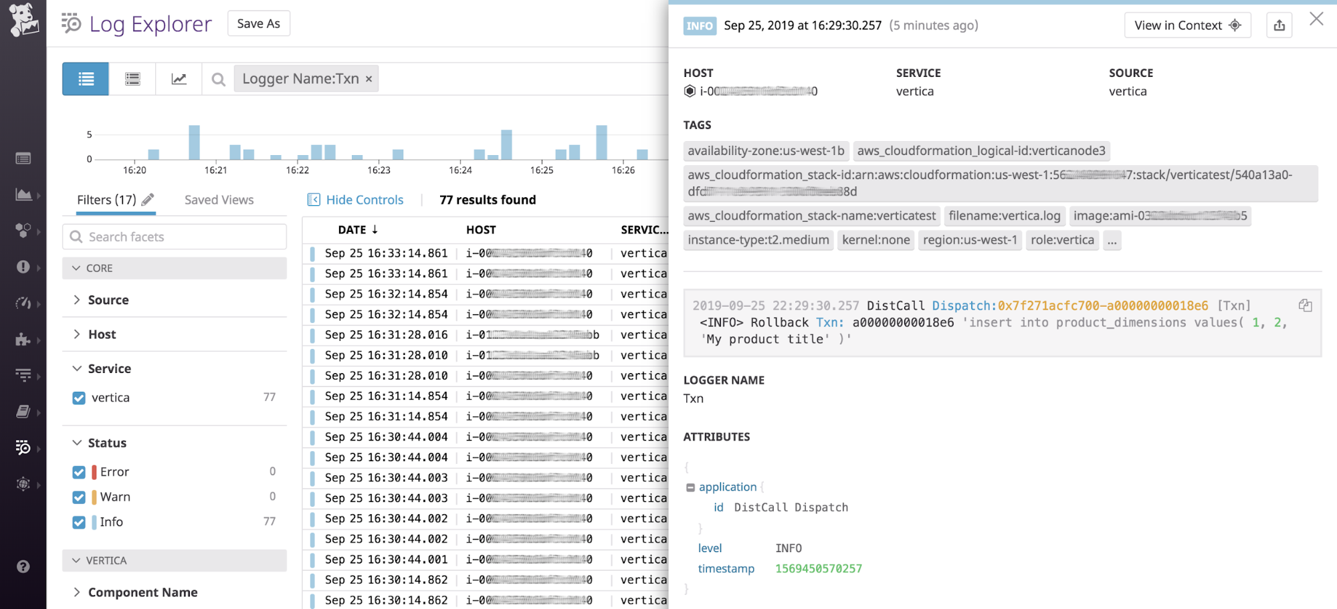Disable the Error status checkbox
The height and width of the screenshot is (609, 1337).
(79, 471)
